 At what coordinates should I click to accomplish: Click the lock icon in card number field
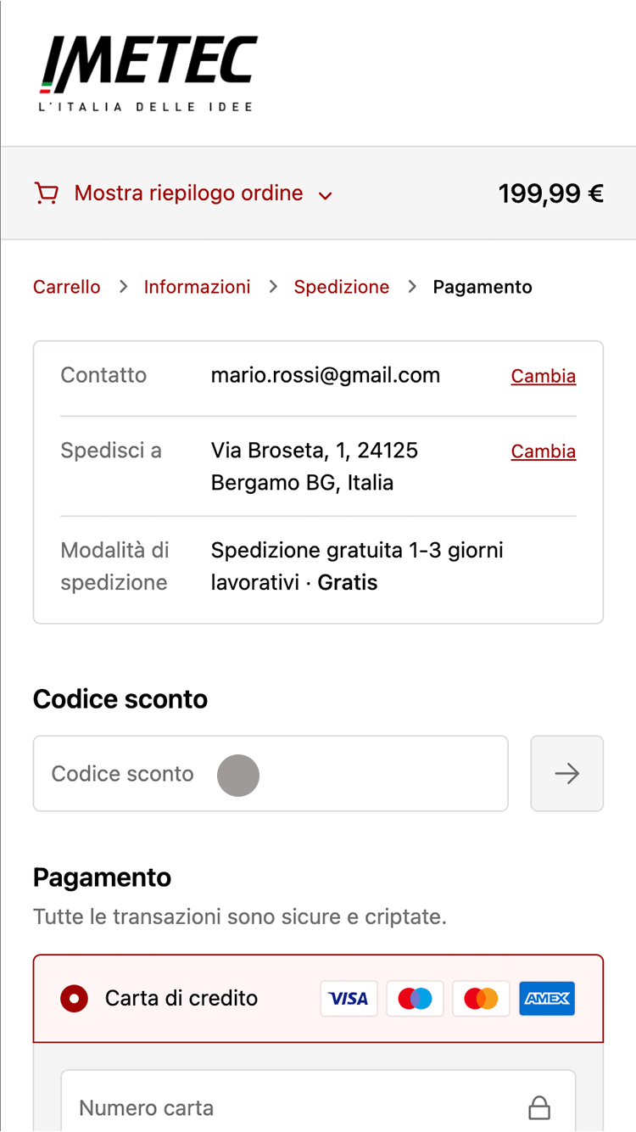tap(539, 1107)
